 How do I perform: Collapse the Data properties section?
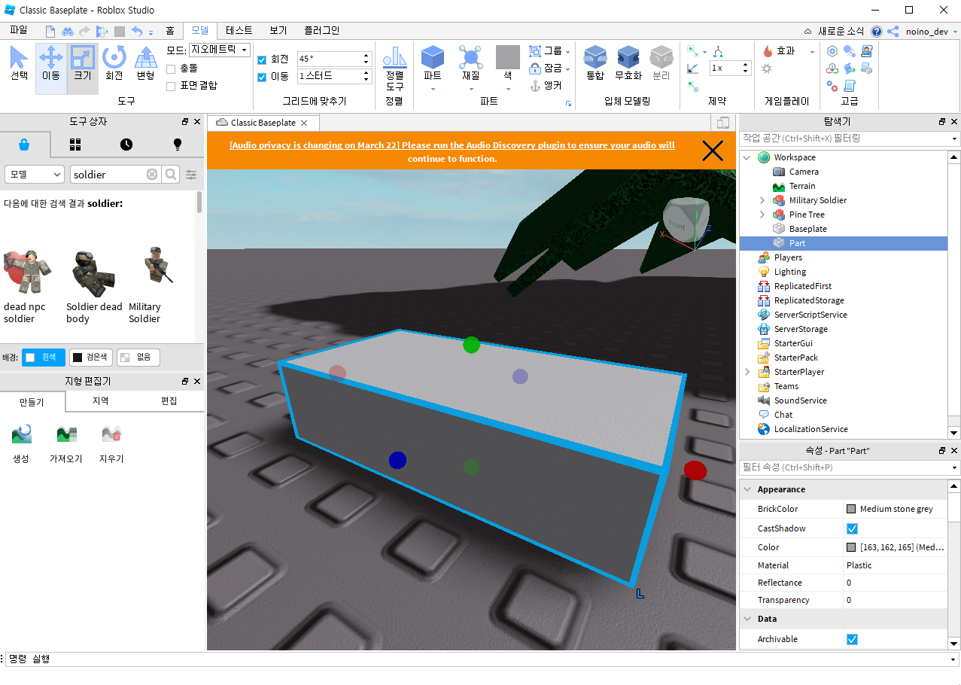748,619
